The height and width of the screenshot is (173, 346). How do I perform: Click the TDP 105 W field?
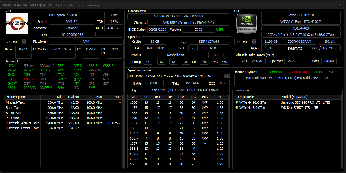tap(114, 22)
